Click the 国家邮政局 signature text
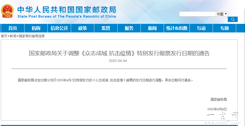This screenshot has height=126, width=245. pos(219,99)
